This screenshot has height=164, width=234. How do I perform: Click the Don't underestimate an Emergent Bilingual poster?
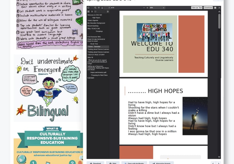point(48,88)
